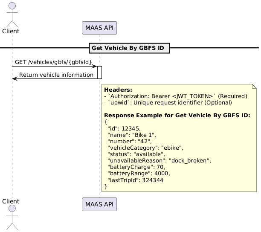This screenshot has width=261, height=232.
Task: Click the bottom Client actor figure
Action: click(x=12, y=217)
